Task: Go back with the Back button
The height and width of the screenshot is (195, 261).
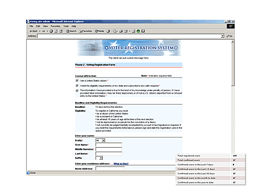Action: click(x=33, y=31)
